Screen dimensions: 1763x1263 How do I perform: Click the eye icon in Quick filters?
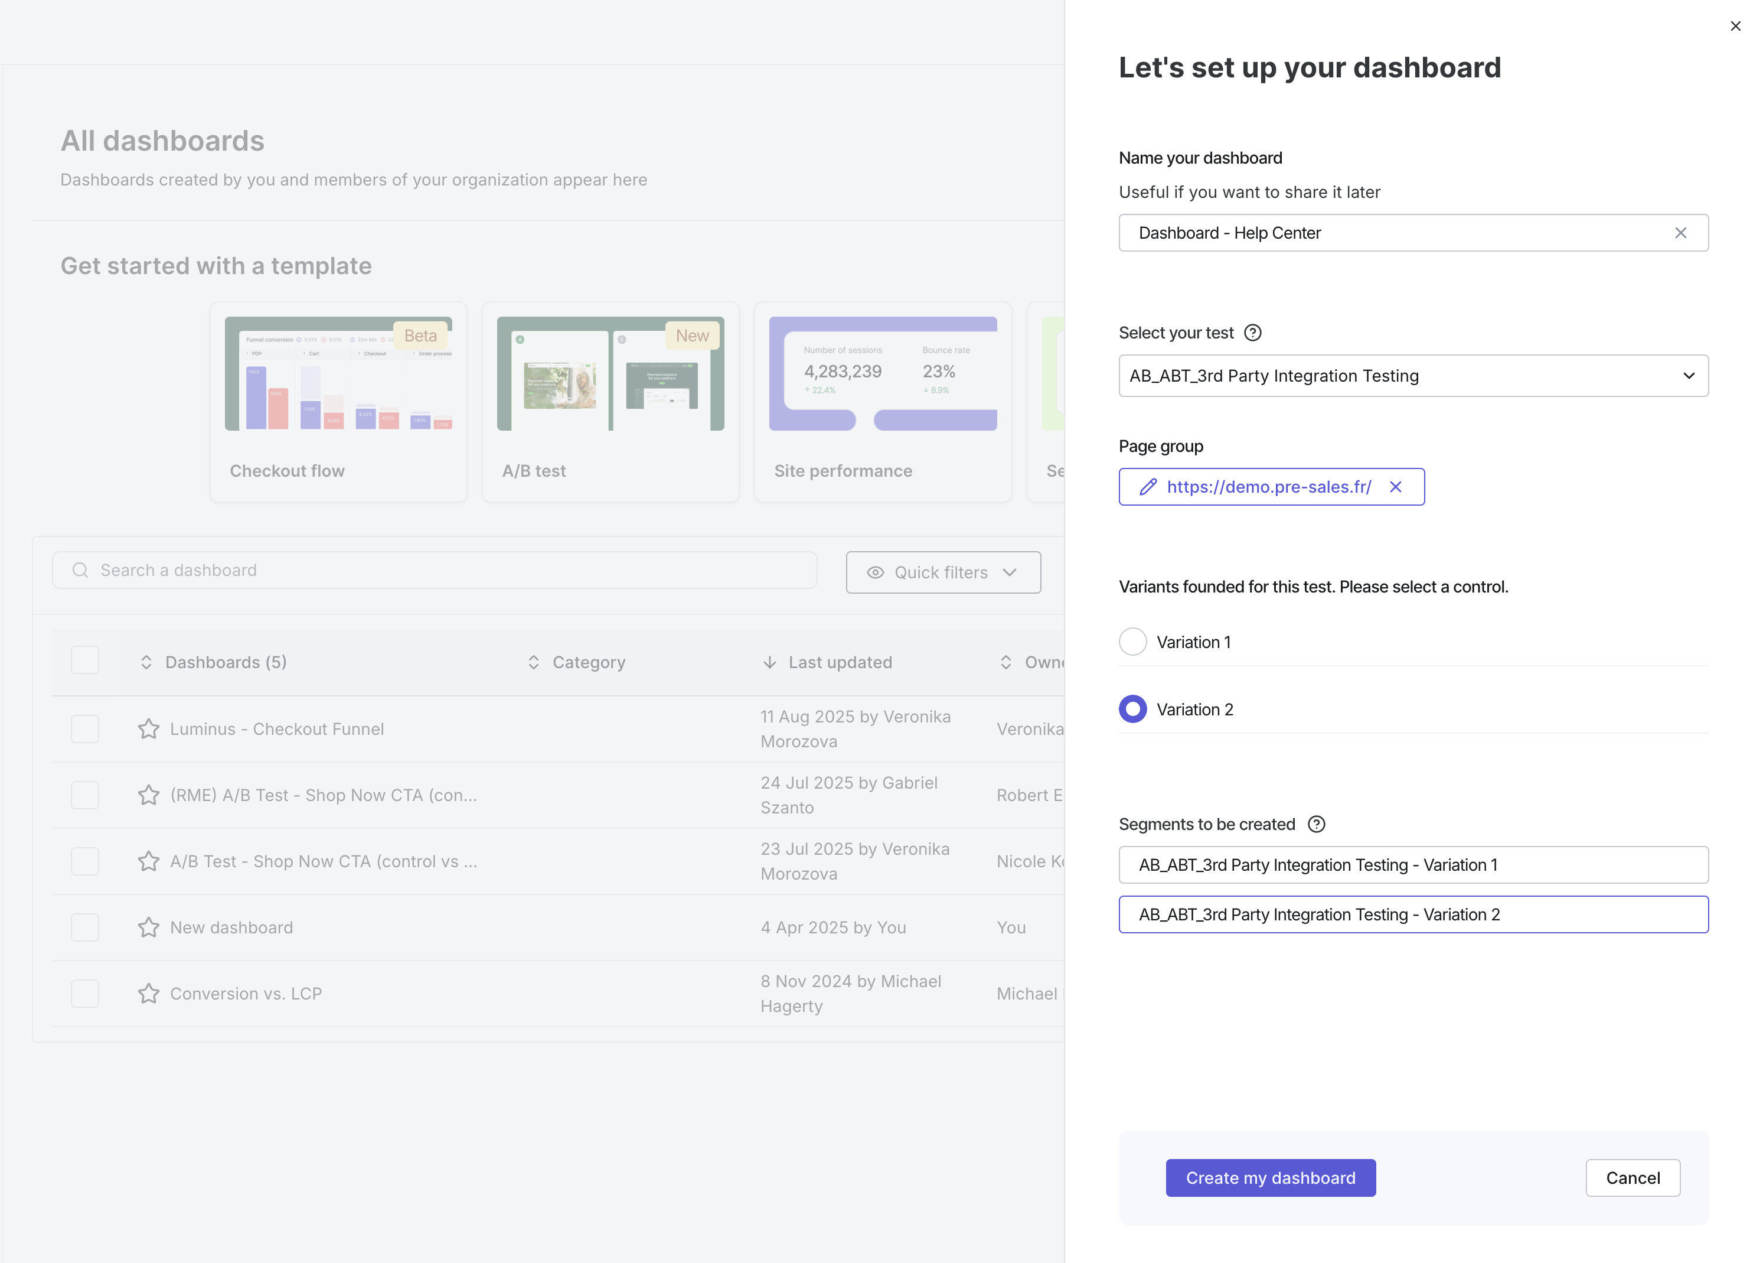pyautogui.click(x=875, y=573)
